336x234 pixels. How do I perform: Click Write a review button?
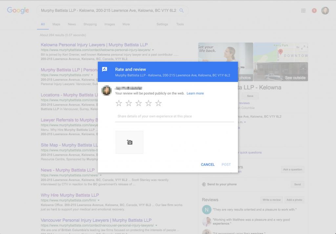pos(271,200)
